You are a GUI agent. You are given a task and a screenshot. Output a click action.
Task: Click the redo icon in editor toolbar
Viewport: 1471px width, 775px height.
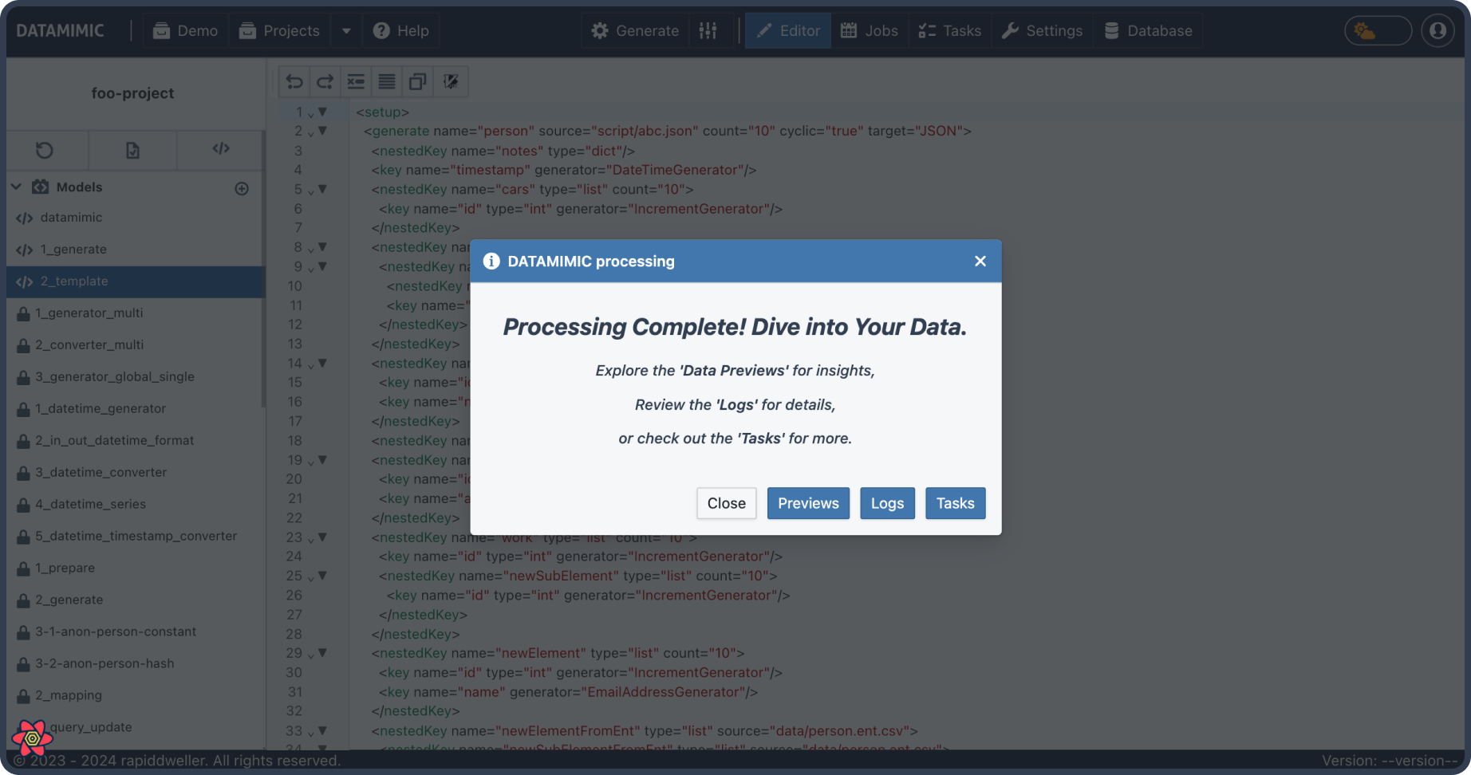pos(325,81)
